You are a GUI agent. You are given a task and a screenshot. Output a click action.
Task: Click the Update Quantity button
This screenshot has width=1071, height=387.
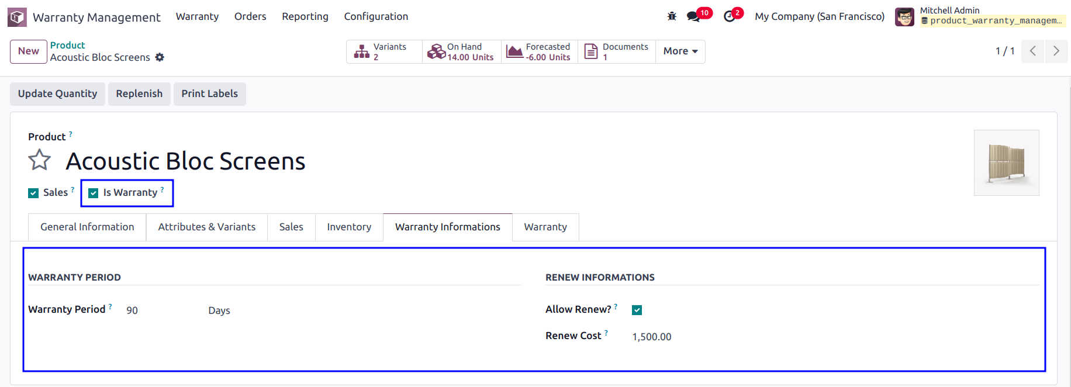(x=57, y=94)
